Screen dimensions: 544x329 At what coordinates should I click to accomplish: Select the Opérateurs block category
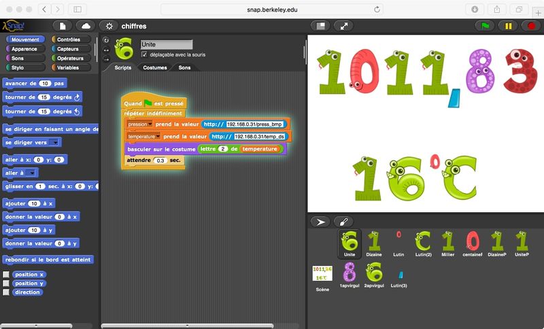click(x=71, y=58)
